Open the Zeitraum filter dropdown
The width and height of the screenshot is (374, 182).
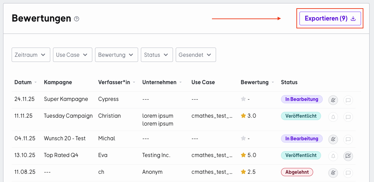coord(31,55)
